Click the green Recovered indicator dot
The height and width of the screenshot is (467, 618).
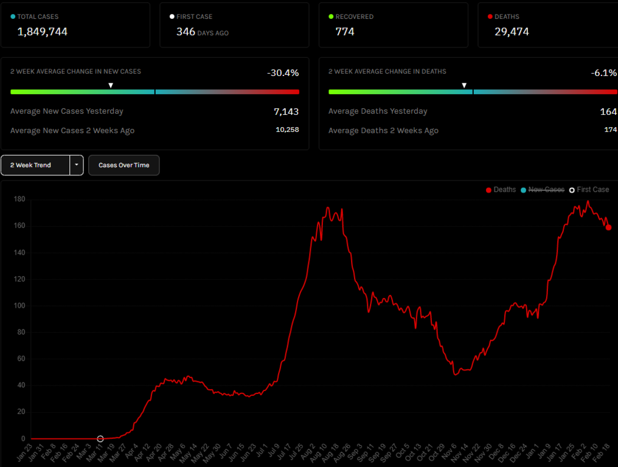click(x=331, y=17)
